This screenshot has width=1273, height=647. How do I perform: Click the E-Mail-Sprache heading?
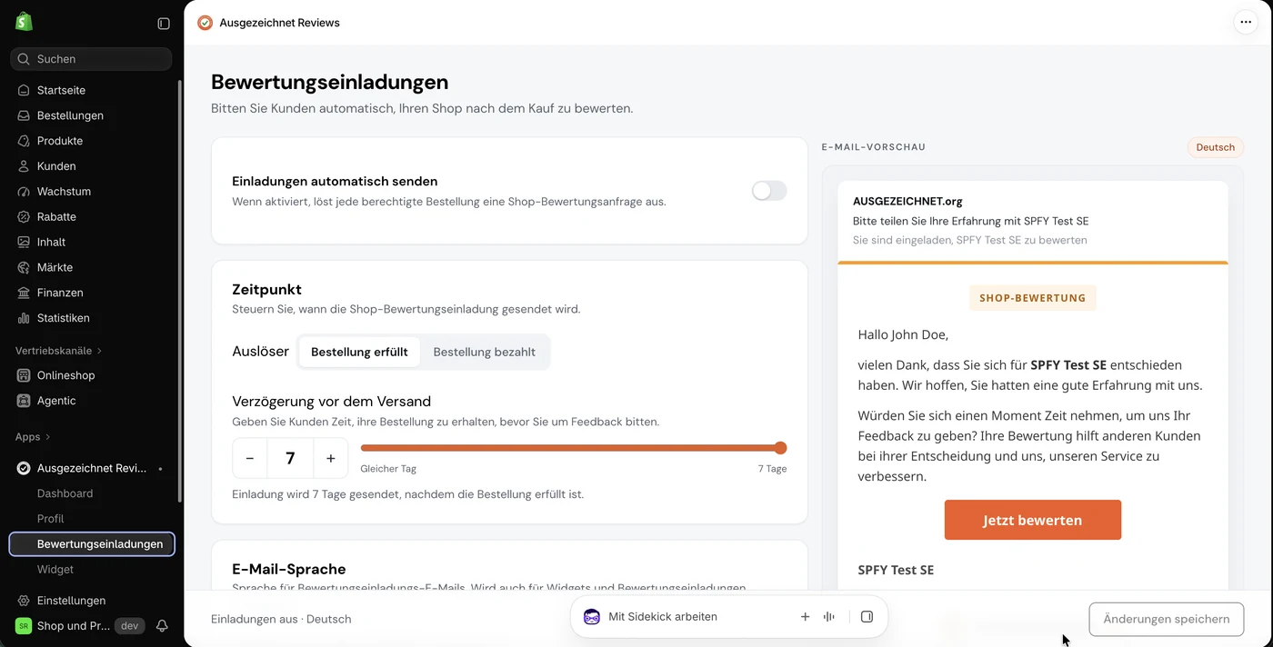pos(289,569)
